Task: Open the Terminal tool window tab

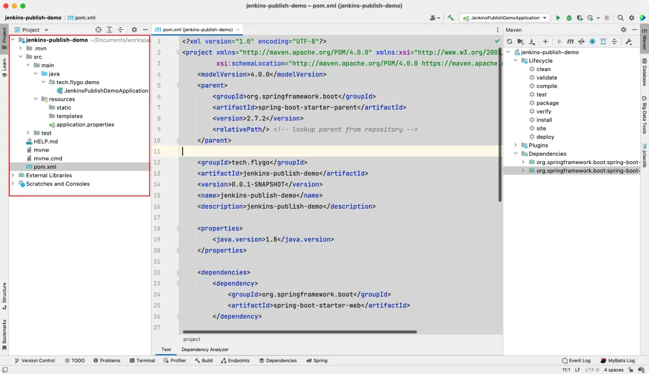Action: pos(142,361)
